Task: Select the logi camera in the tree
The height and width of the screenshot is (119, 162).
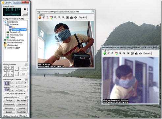Action: (13, 27)
